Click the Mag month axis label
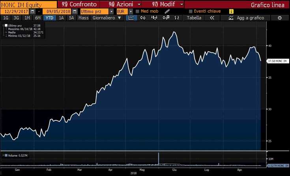290x176 pixels. coord(142,170)
